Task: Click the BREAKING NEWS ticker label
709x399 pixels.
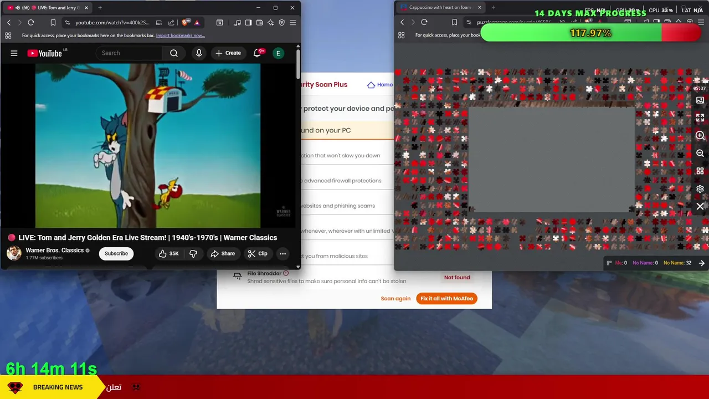Action: click(x=58, y=387)
